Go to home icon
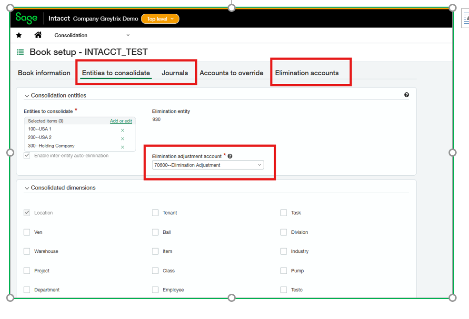The width and height of the screenshot is (469, 319). click(x=38, y=35)
